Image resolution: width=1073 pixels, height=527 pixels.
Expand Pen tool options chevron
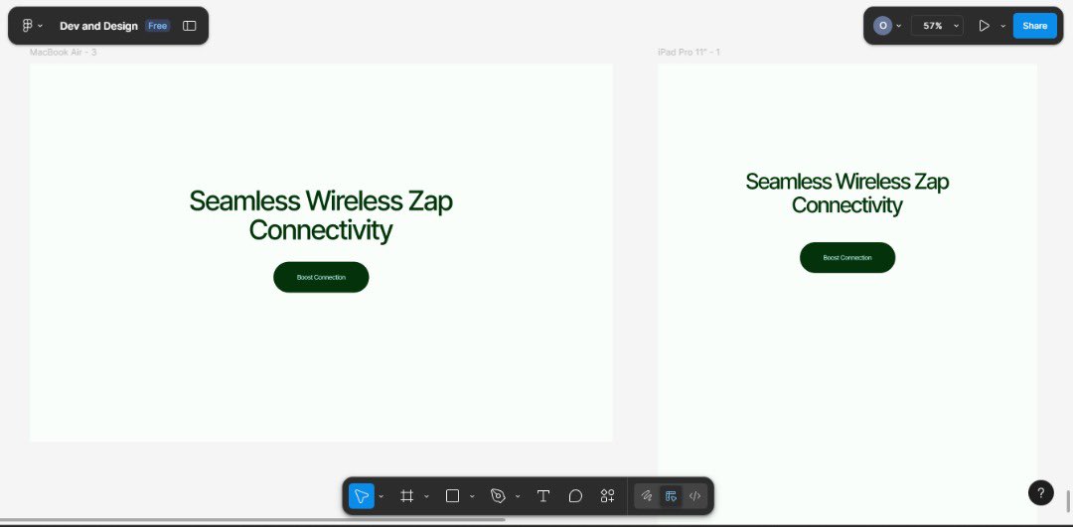pyautogui.click(x=518, y=496)
